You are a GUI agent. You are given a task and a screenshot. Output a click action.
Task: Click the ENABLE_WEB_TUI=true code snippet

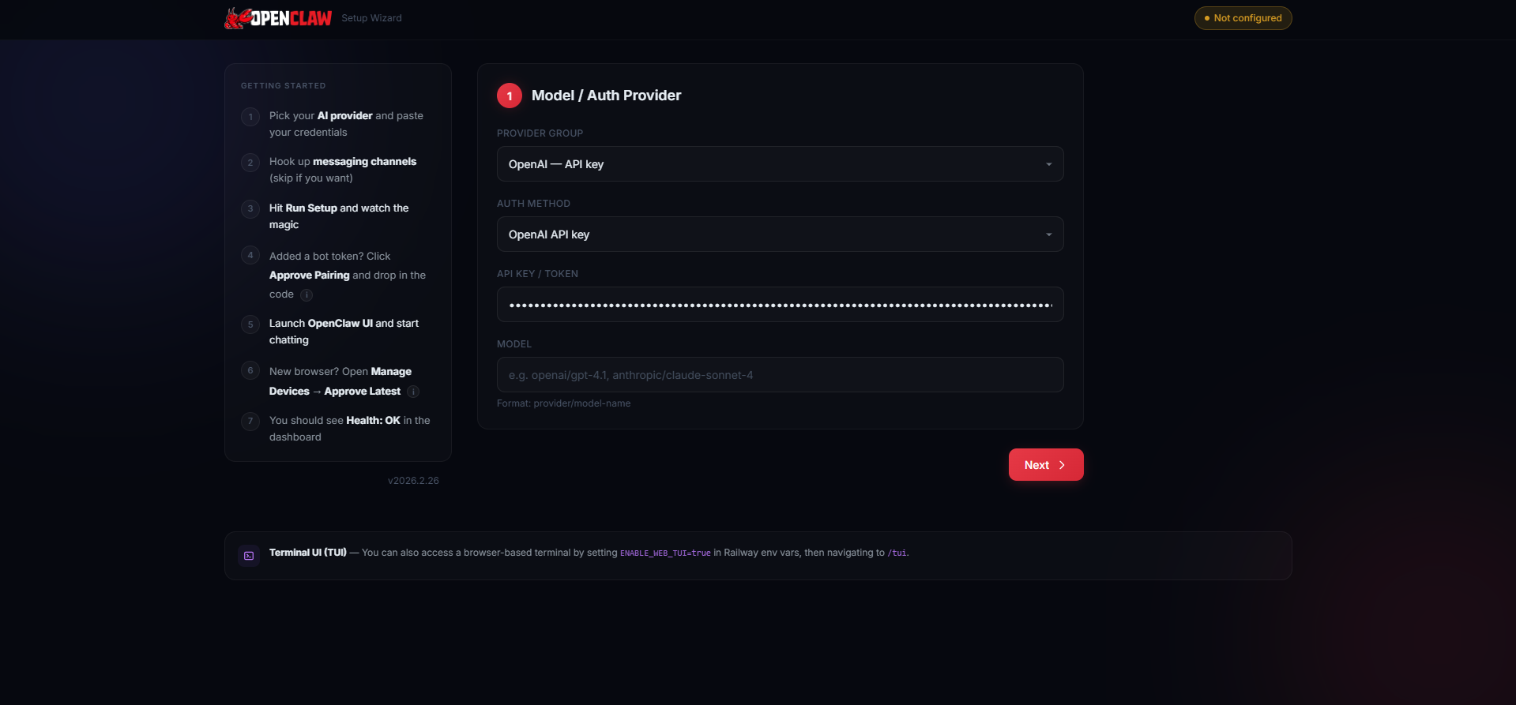[665, 553]
